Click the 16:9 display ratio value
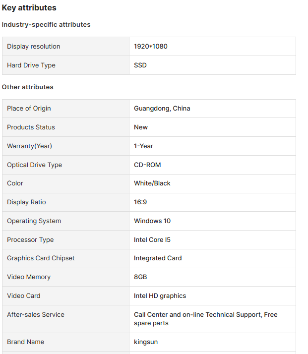 click(x=140, y=202)
